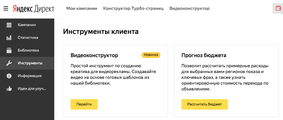Click the Статистика bar chart icon

[9, 38]
